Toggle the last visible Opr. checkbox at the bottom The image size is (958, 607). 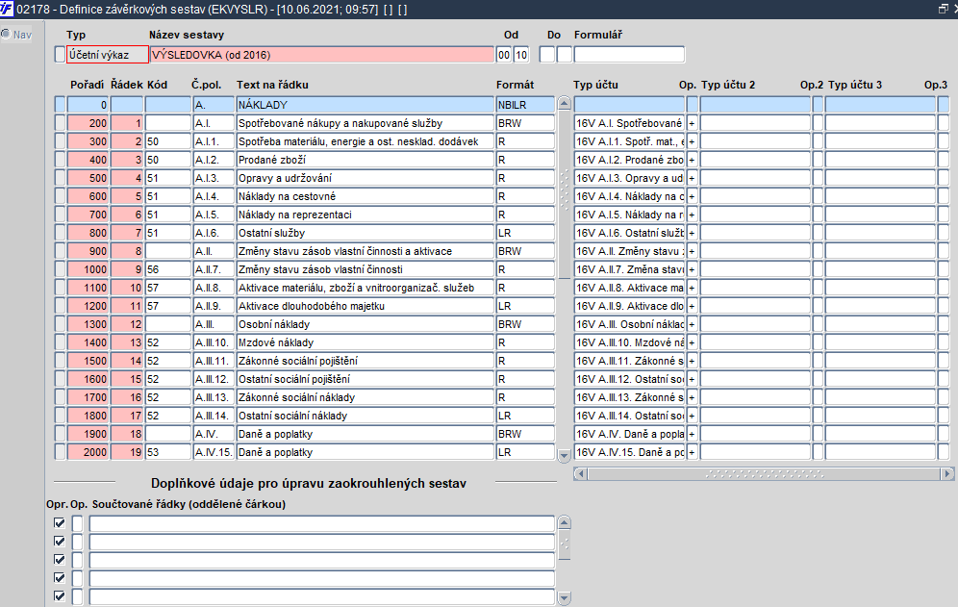60,596
